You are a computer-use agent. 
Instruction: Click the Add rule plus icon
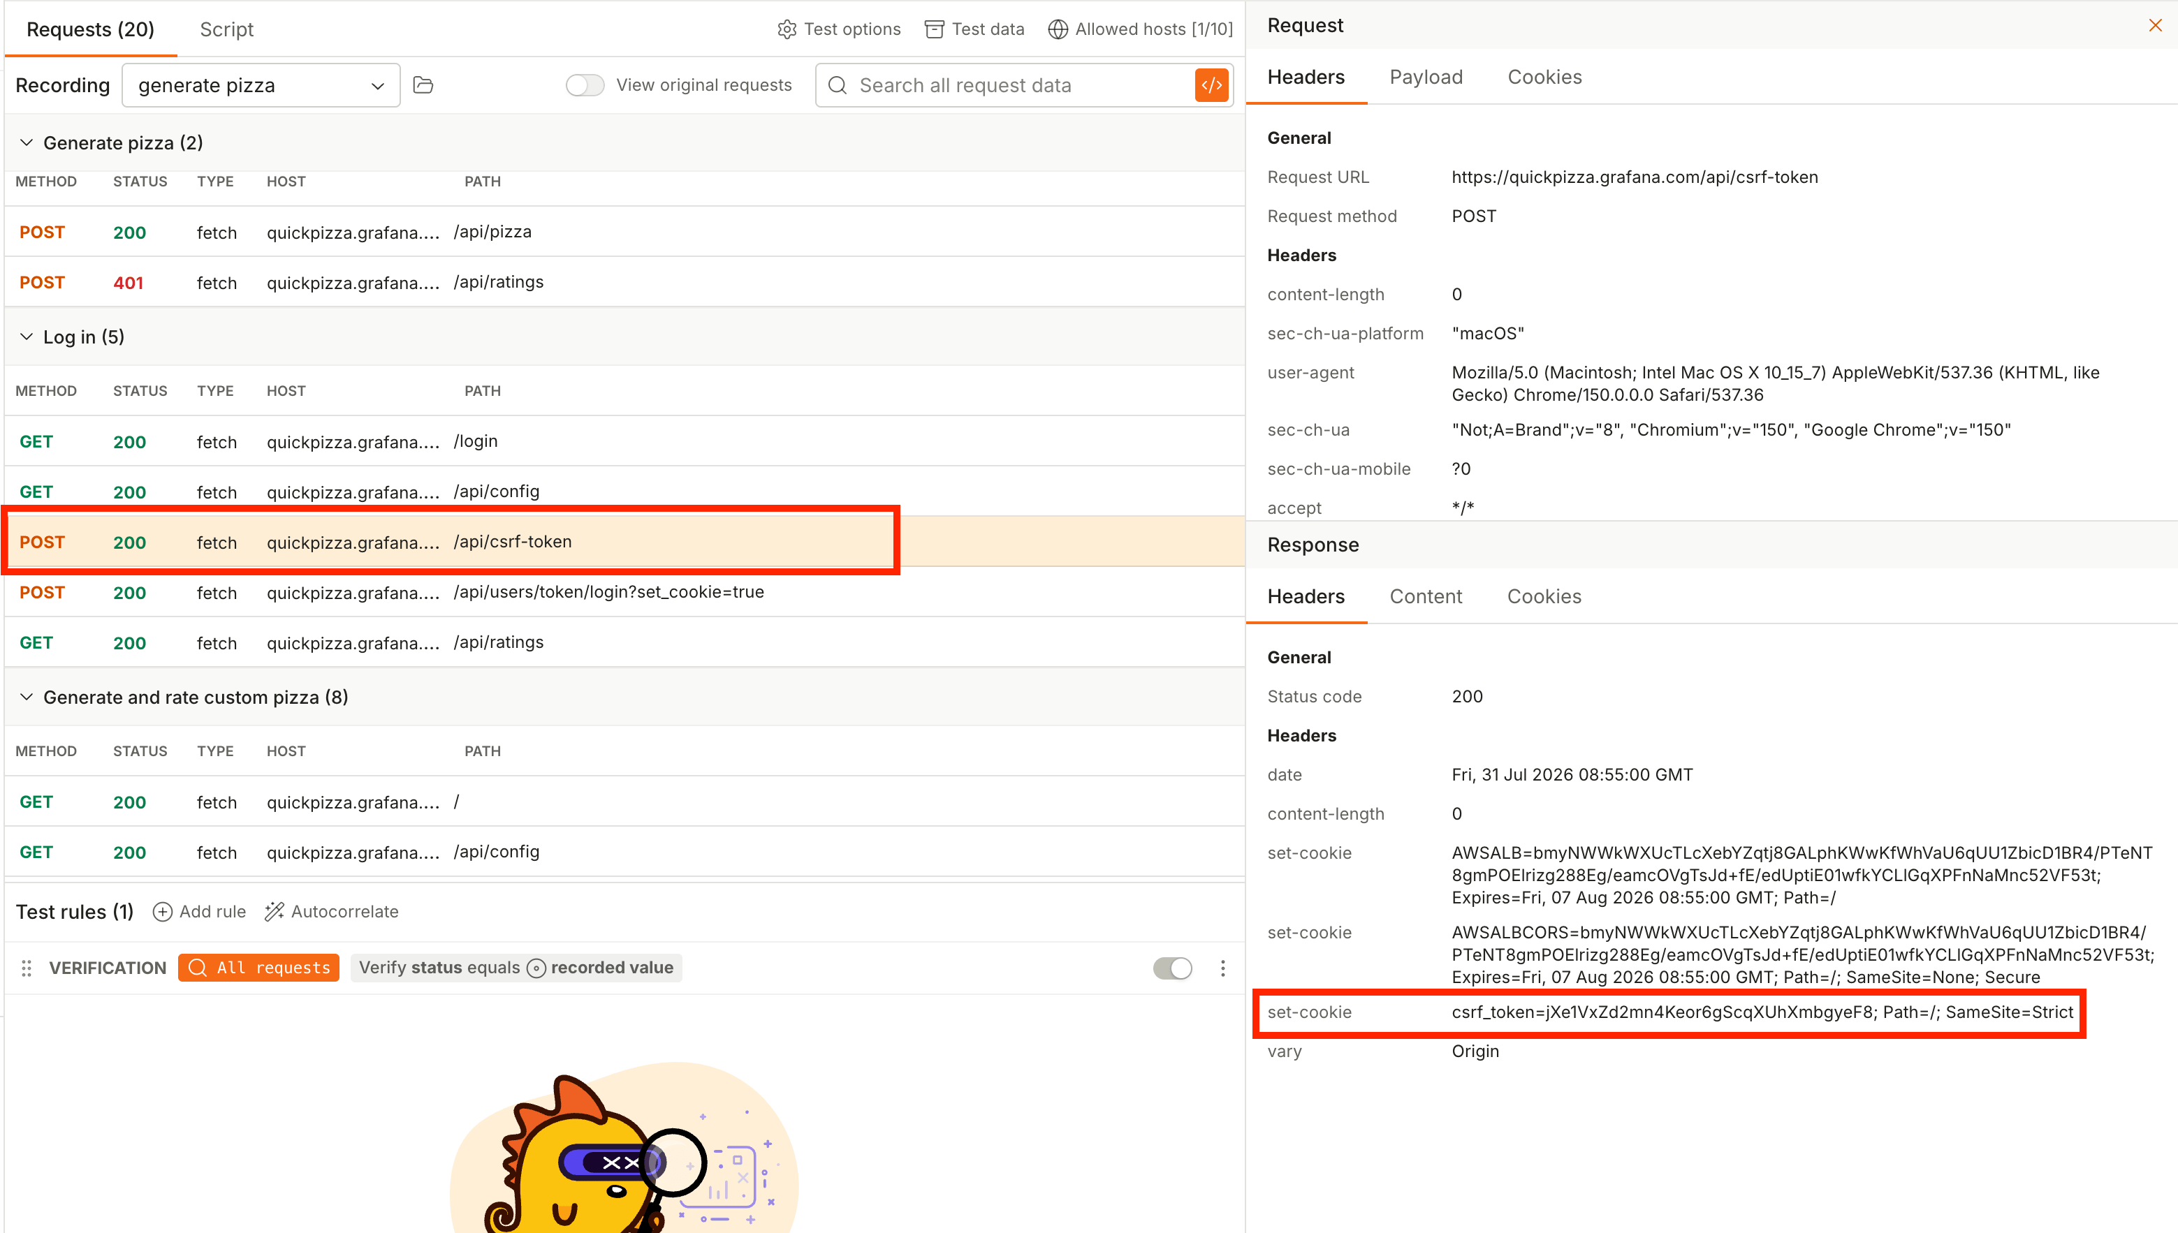point(162,911)
